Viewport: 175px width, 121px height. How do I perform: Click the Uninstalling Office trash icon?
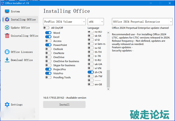pyautogui.click(x=7, y=36)
